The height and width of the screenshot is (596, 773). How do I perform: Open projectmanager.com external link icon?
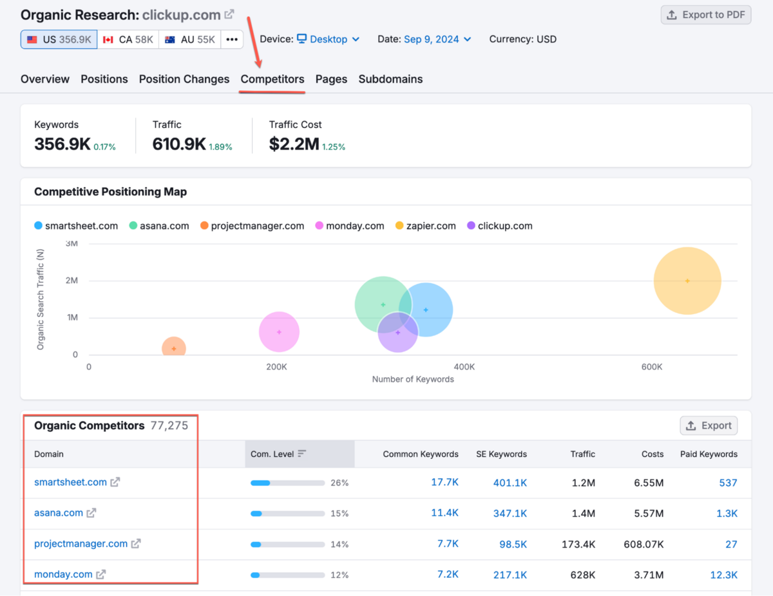pyautogui.click(x=136, y=544)
